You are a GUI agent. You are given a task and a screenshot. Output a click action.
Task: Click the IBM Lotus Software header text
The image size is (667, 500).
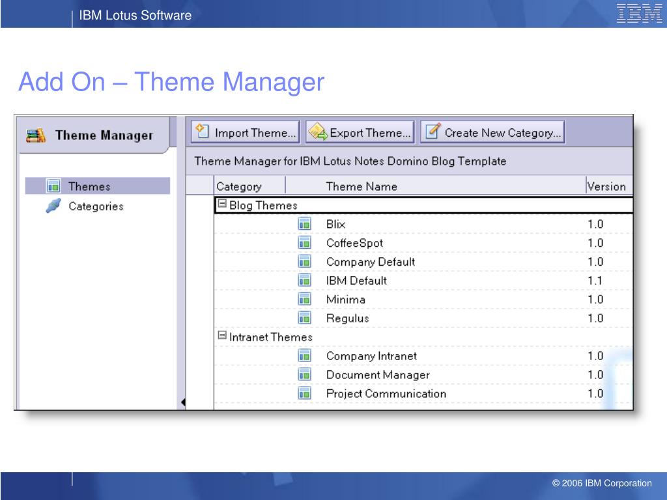(135, 16)
